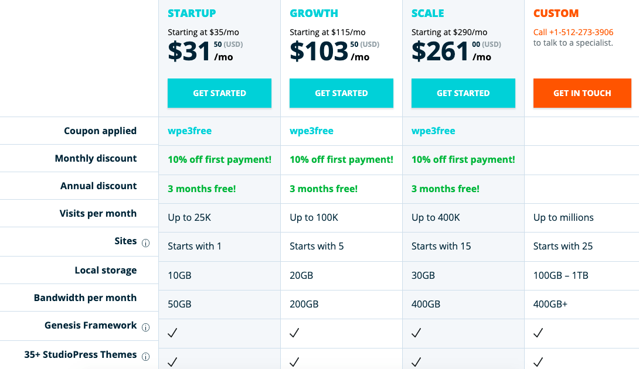Toggle the StudioPress Themes checkmark under Custom
Image resolution: width=639 pixels, height=369 pixels.
tap(538, 362)
